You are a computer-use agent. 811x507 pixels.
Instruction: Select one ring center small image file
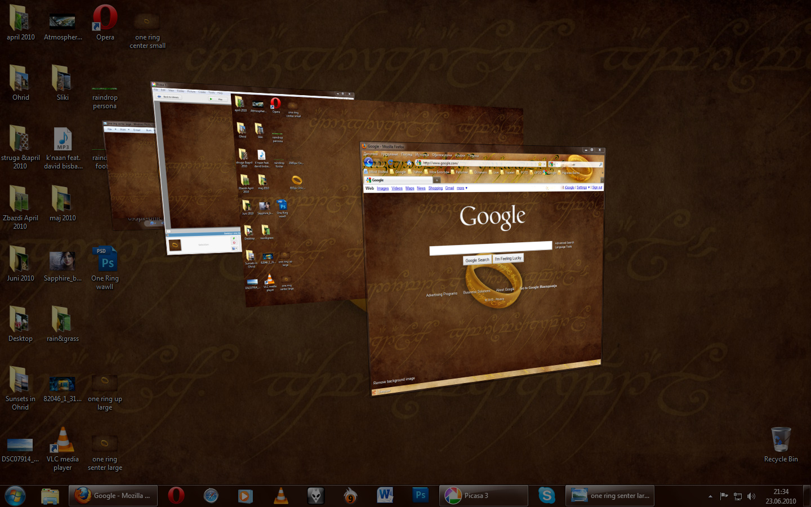click(x=148, y=32)
